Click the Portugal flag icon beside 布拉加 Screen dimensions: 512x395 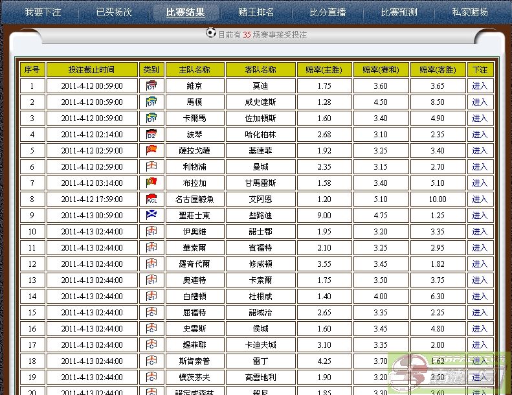click(151, 183)
